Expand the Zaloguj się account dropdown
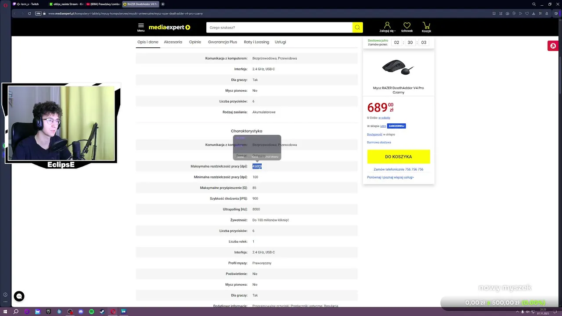Screen dimensions: 562x316 click(x=387, y=27)
